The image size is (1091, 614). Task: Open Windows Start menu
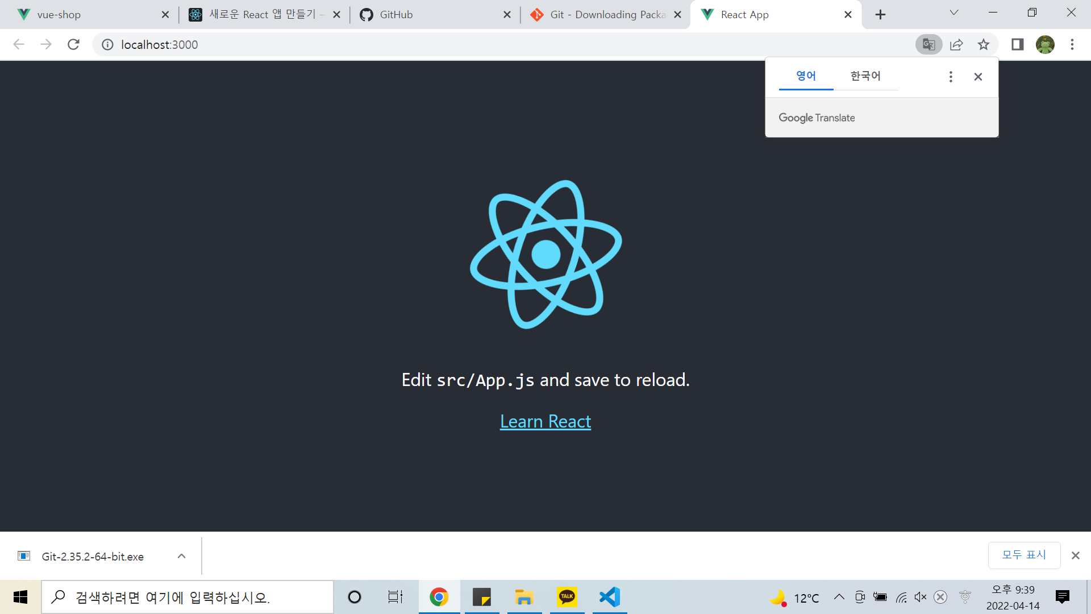[x=20, y=597]
